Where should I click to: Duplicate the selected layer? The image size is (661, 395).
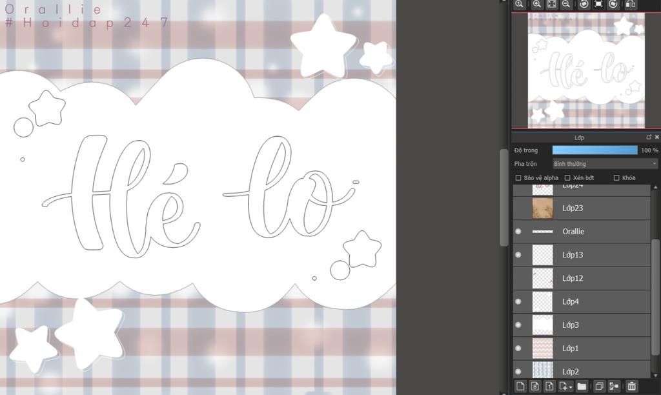599,386
